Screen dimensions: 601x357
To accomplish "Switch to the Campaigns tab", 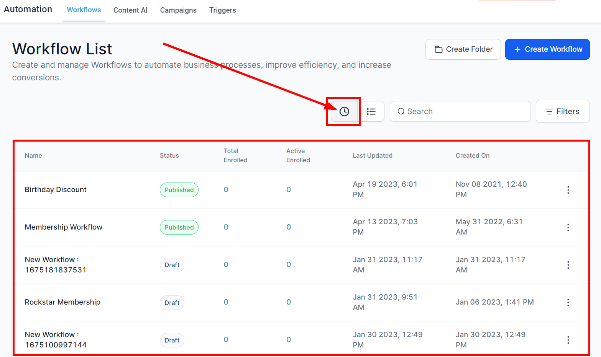I will tap(178, 10).
